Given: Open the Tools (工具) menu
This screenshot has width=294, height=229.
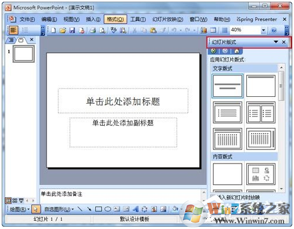Looking at the screenshot, I should [x=138, y=19].
